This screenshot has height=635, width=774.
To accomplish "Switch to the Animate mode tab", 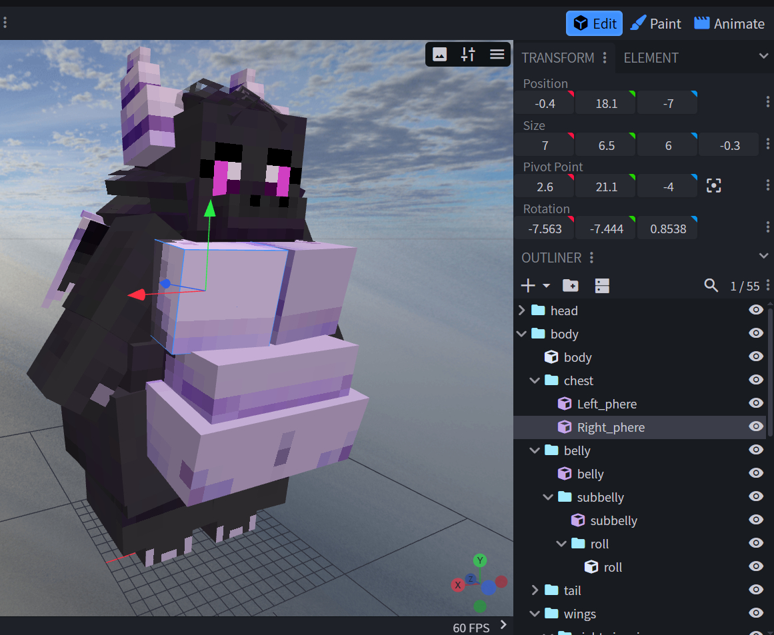I will (729, 24).
